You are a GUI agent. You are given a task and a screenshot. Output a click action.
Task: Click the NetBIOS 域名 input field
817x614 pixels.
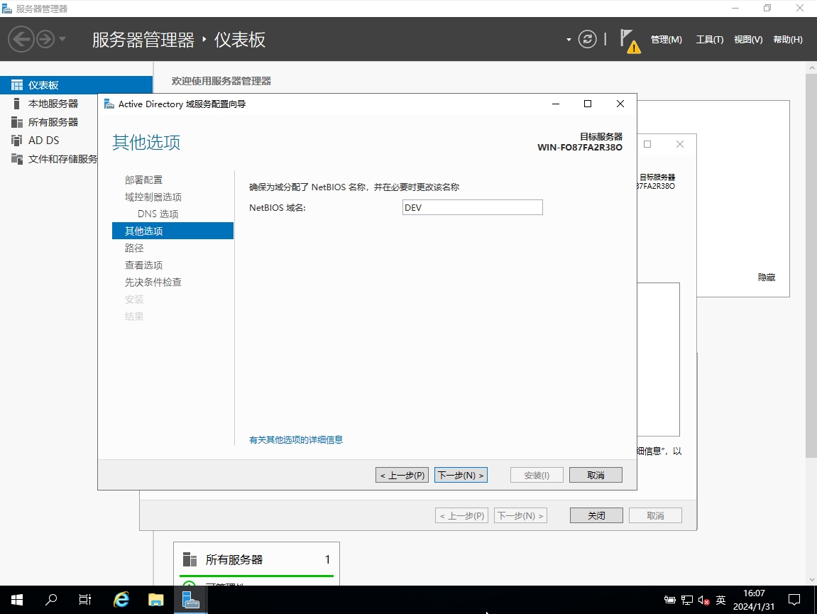click(x=472, y=207)
